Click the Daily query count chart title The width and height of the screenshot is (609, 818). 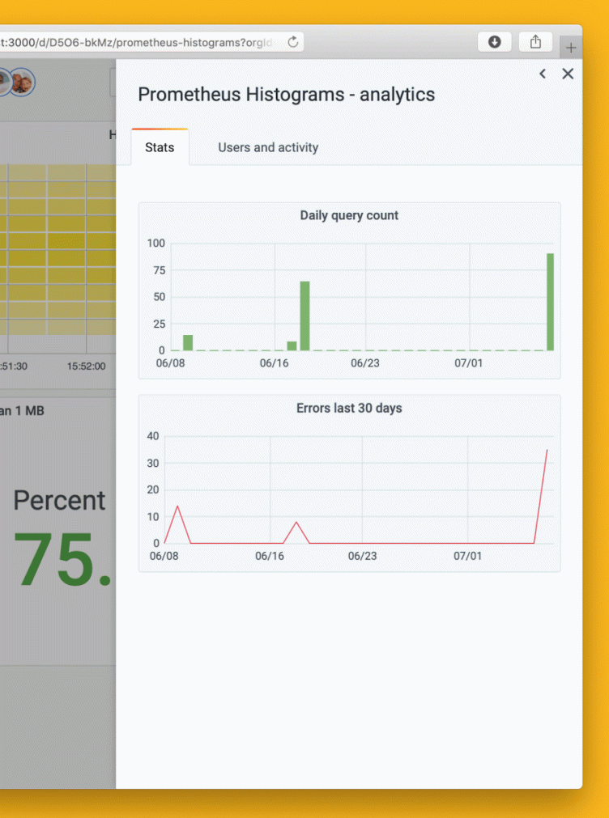click(x=349, y=215)
